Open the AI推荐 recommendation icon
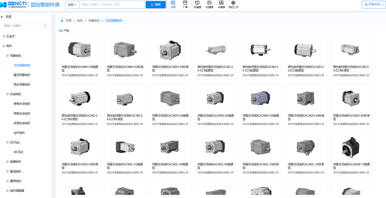 pyautogui.click(x=221, y=4)
